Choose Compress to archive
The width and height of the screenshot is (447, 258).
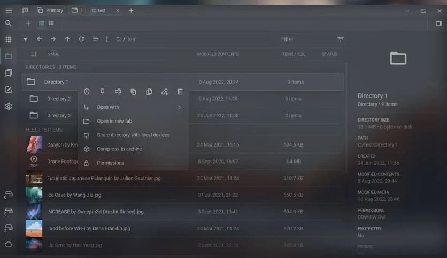pos(133,149)
